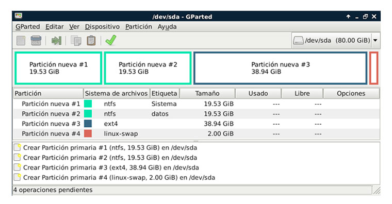This screenshot has width=392, height=204.
Task: Select operation Crear Partición primaria #3 ext4
Action: click(x=111, y=167)
